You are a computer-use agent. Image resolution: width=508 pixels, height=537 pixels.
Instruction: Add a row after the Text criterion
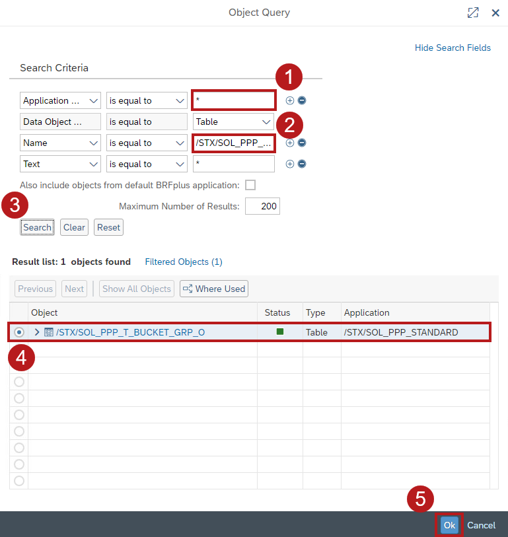click(289, 164)
